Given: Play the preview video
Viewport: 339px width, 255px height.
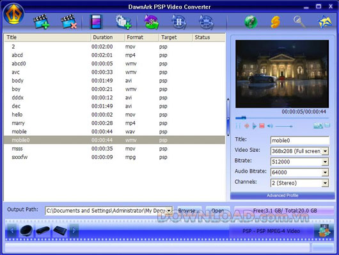Looking at the screenshot, I should [255, 126].
